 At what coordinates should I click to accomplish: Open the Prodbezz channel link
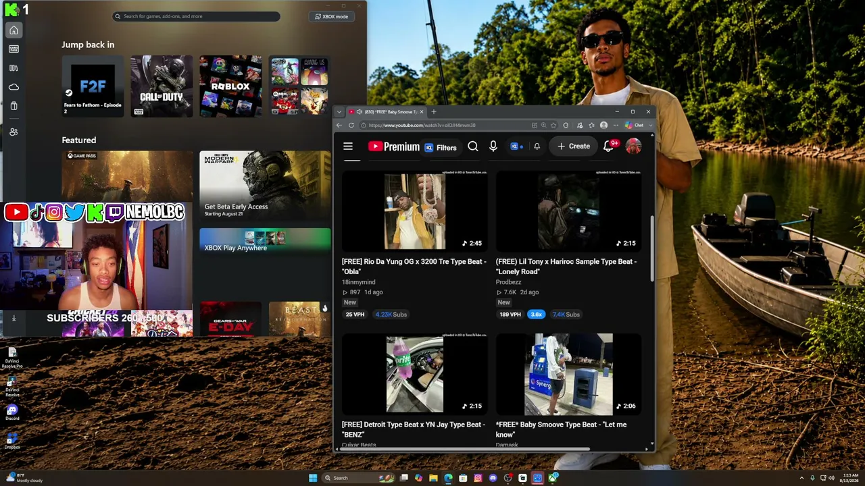point(509,282)
